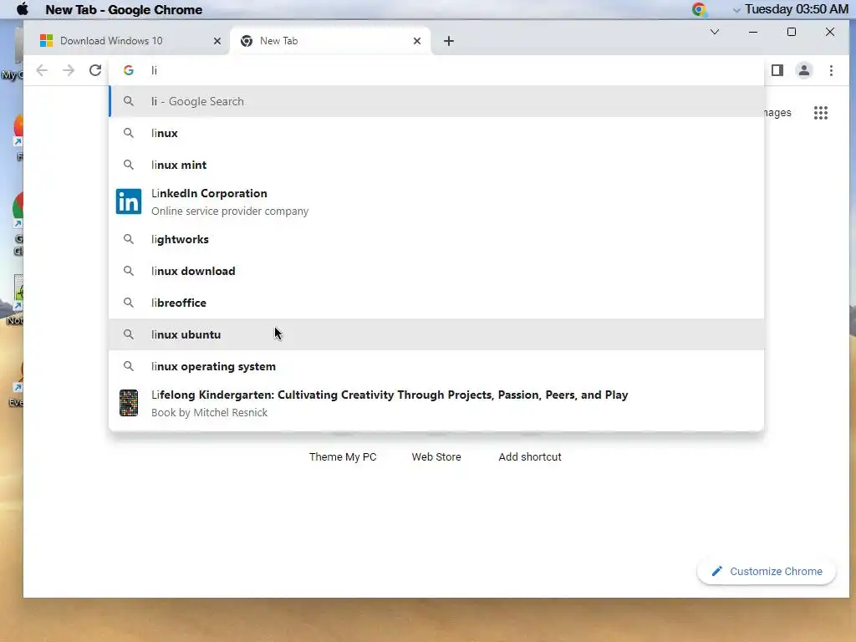Click Add shortcut

coord(529,457)
